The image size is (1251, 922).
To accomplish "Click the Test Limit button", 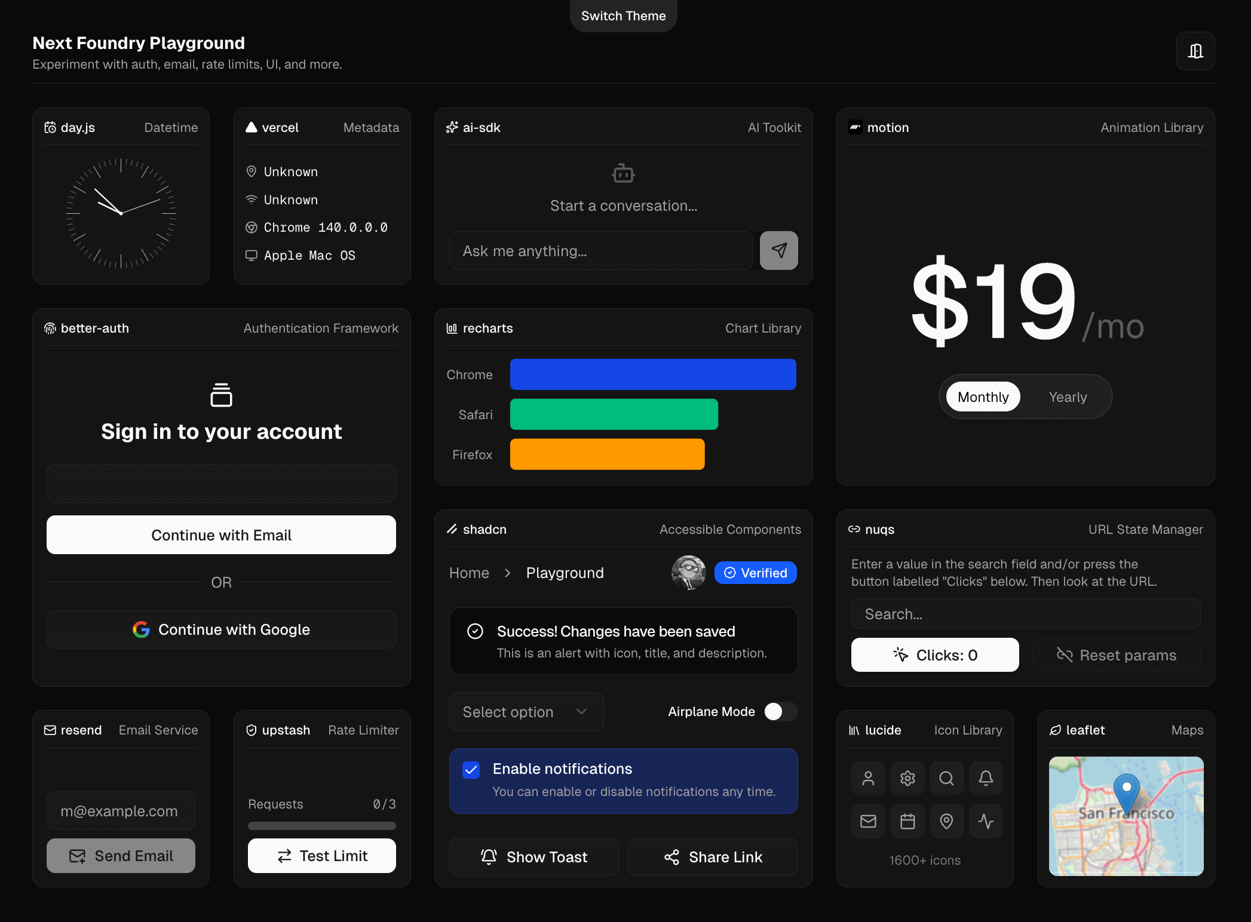I will pyautogui.click(x=322, y=856).
